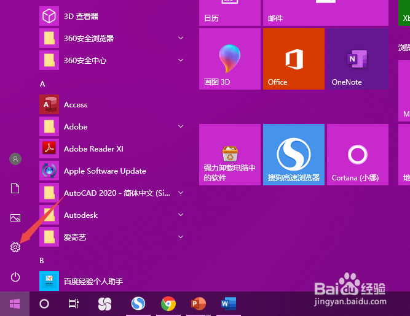Expand the 360安全中心 folder chevron
The width and height of the screenshot is (410, 316).
(181, 60)
